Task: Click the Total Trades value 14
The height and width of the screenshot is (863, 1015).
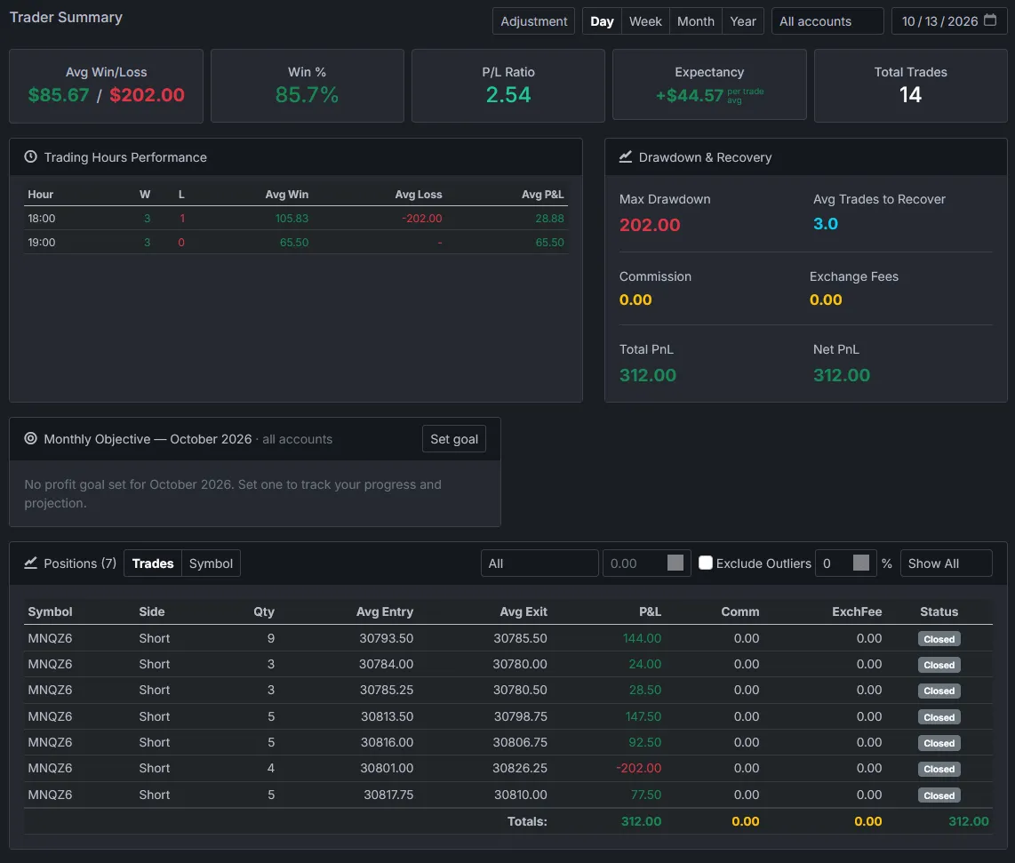Action: tap(910, 95)
